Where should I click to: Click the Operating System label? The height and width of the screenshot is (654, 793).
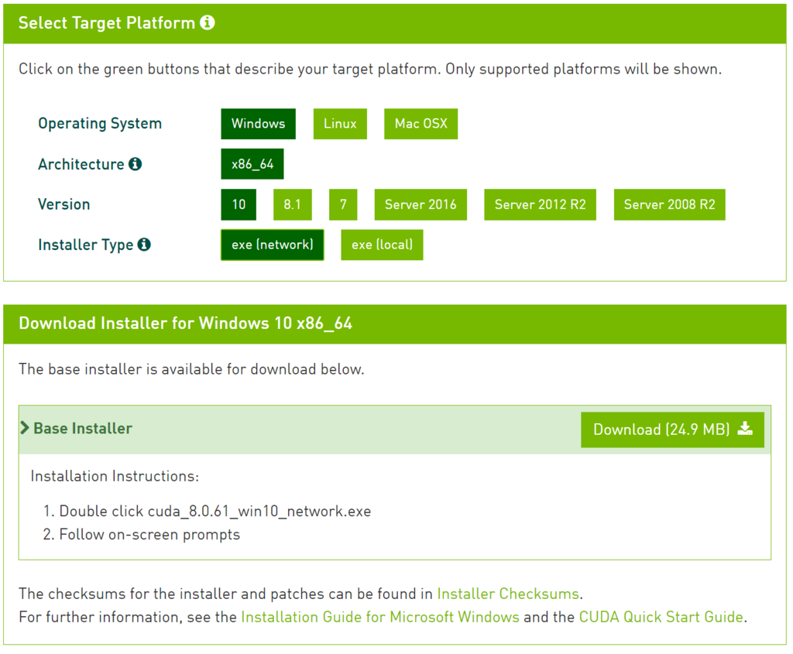(x=100, y=123)
